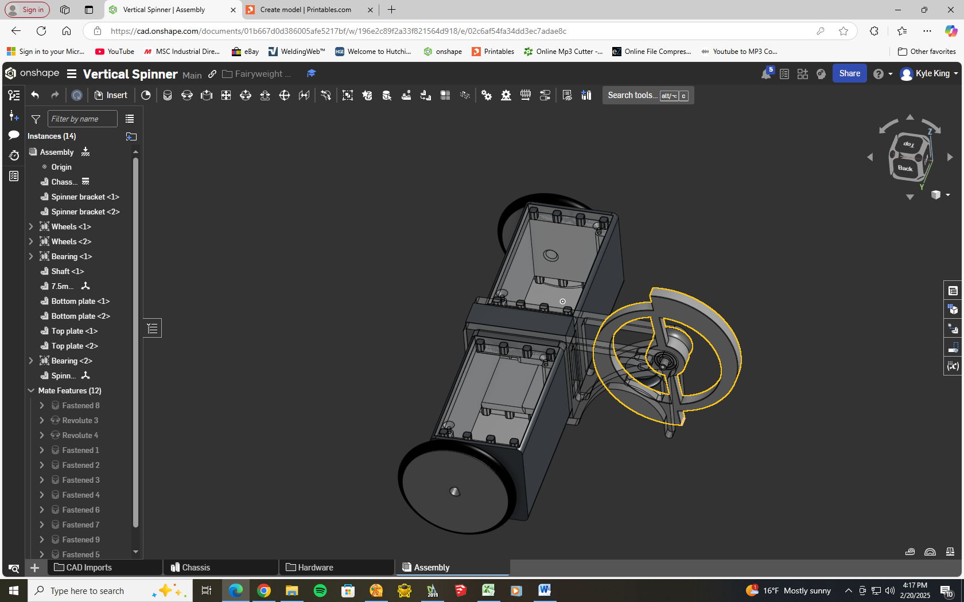Select the Parallel mate tool
964x602 pixels.
click(304, 95)
